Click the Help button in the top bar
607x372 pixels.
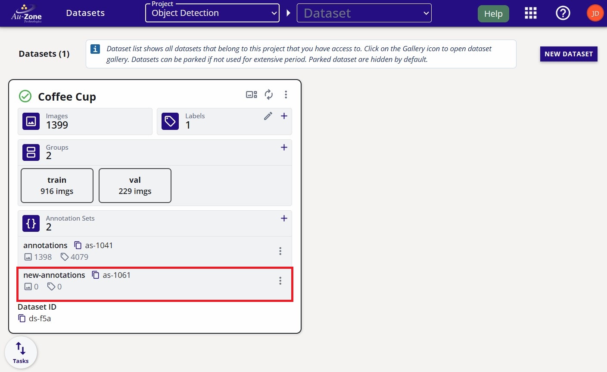493,13
